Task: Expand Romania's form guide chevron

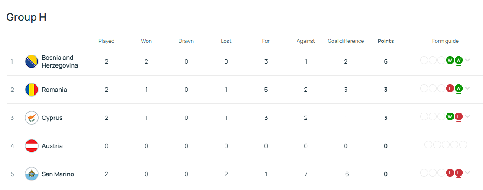Action: [467, 88]
